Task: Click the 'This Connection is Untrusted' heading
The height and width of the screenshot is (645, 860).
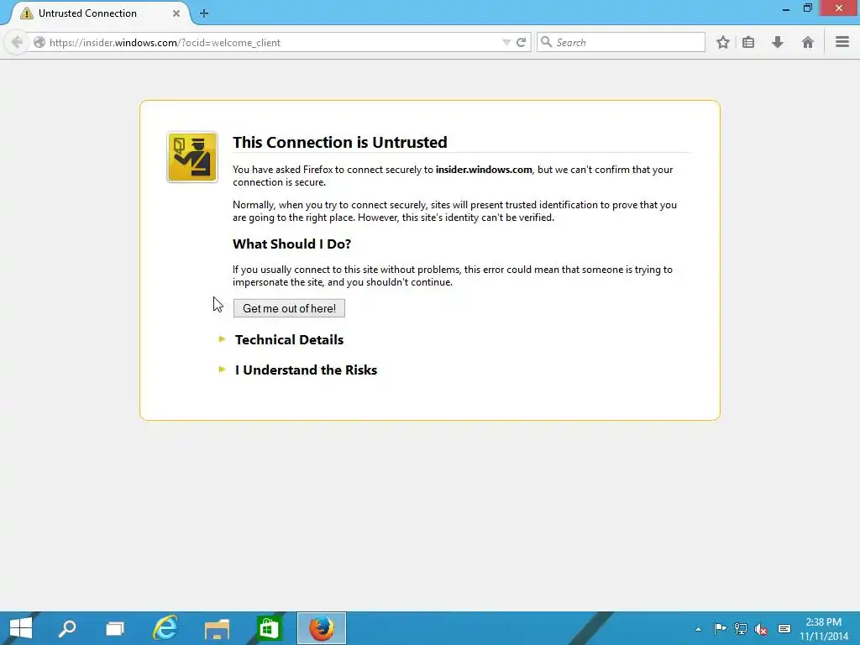Action: coord(340,142)
